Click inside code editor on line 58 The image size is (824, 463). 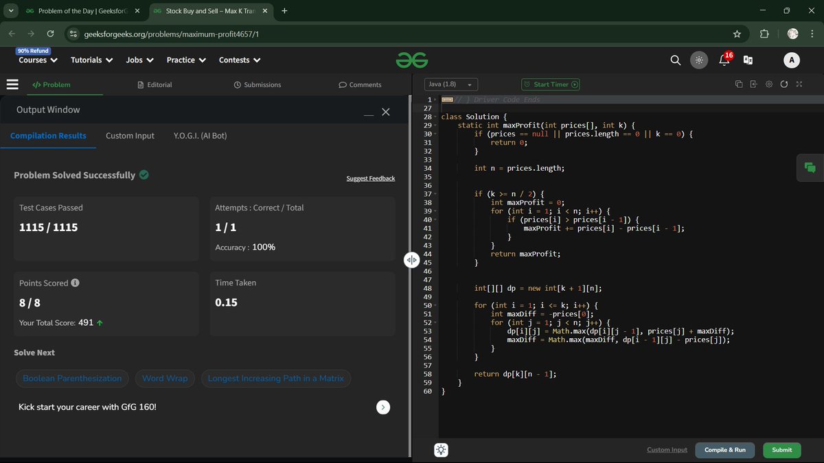(515, 374)
